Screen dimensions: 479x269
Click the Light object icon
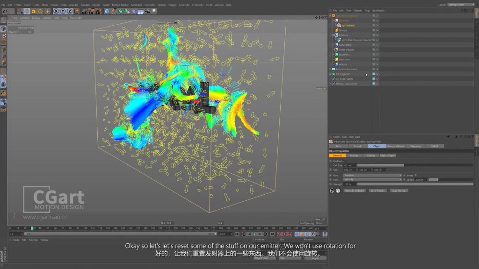(154, 11)
